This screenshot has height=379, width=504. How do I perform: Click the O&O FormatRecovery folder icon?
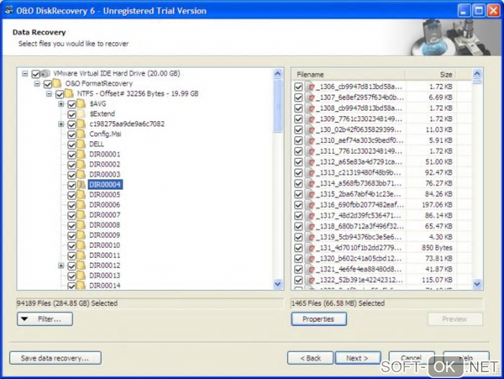pos(57,84)
